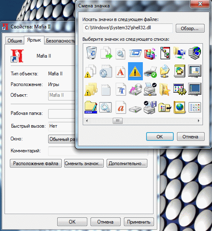Viewport: 212px width, 231px height.
Task: Select the Recycle Bin icon
Action: point(91,53)
